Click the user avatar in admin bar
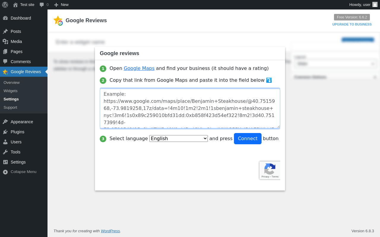 click(375, 4)
